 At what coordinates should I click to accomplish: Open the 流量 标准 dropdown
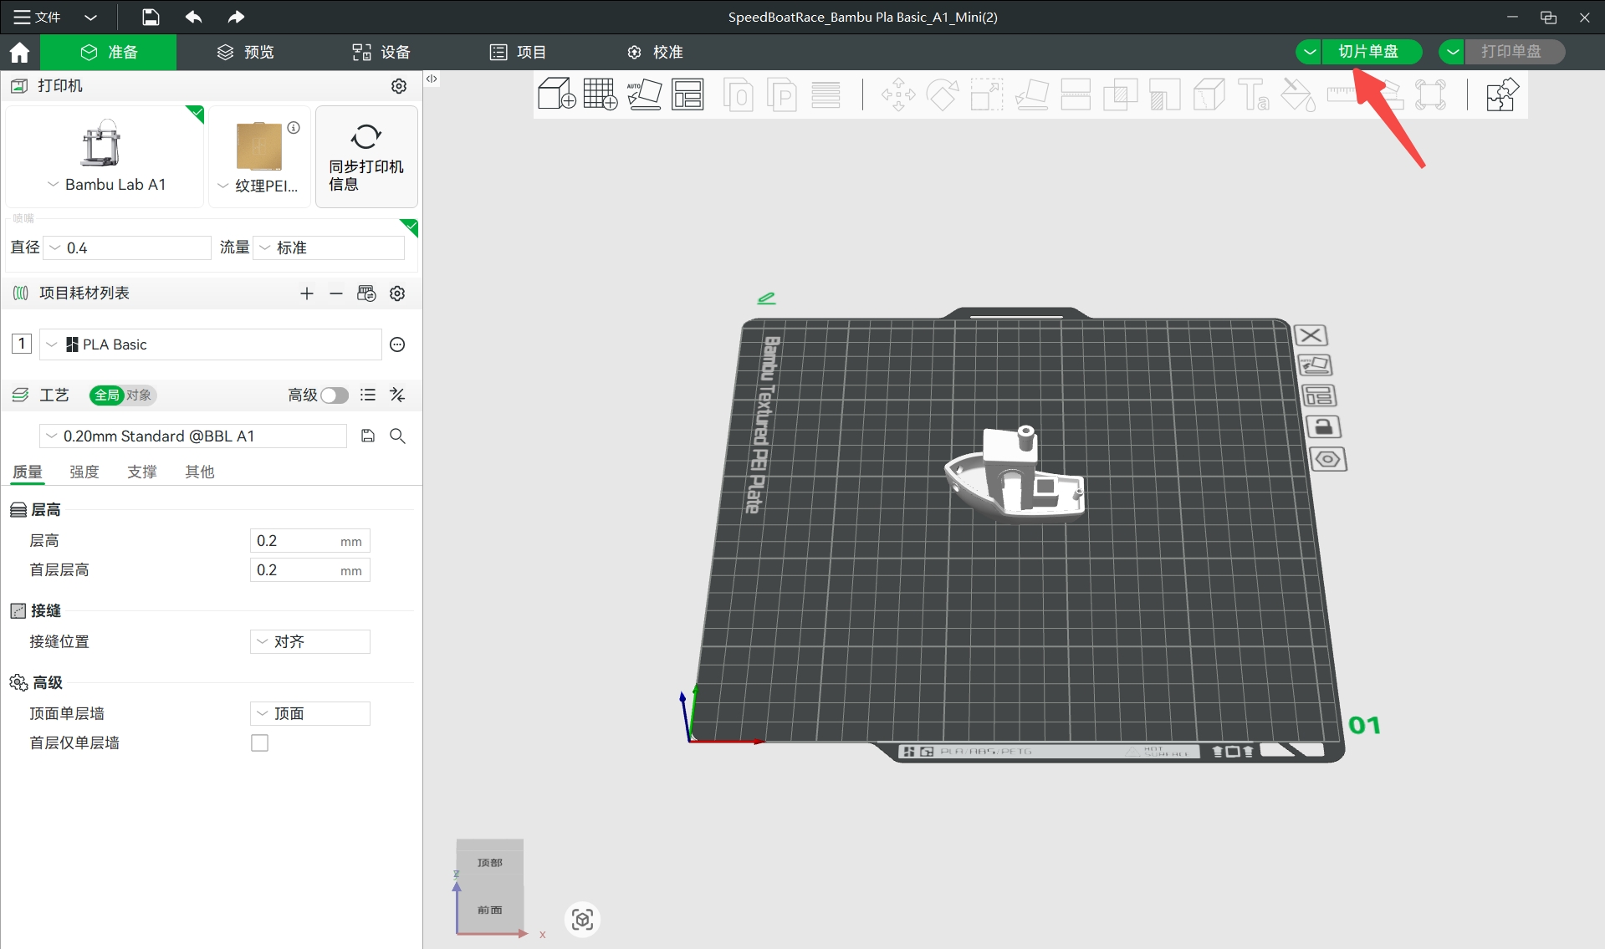(x=329, y=247)
